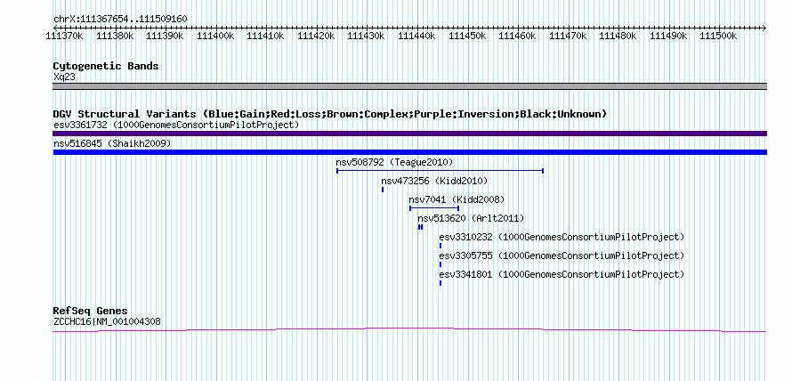Click the 111370k ruler tick label

point(64,36)
